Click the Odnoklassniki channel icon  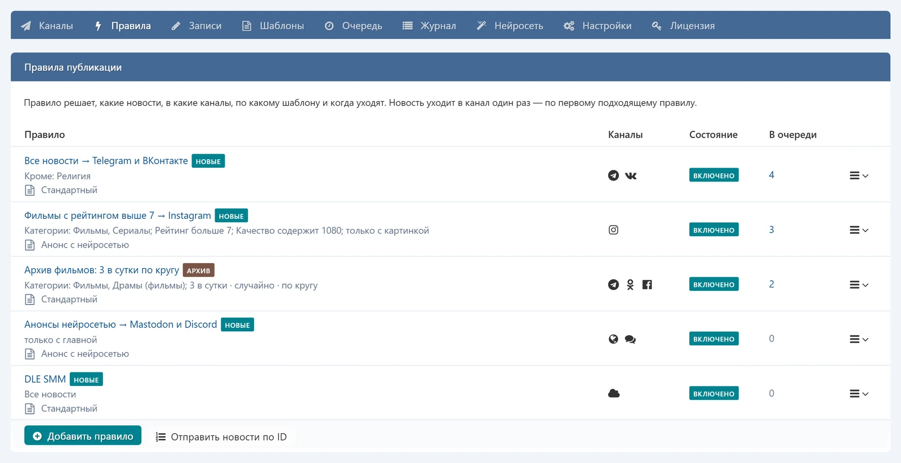coord(630,285)
